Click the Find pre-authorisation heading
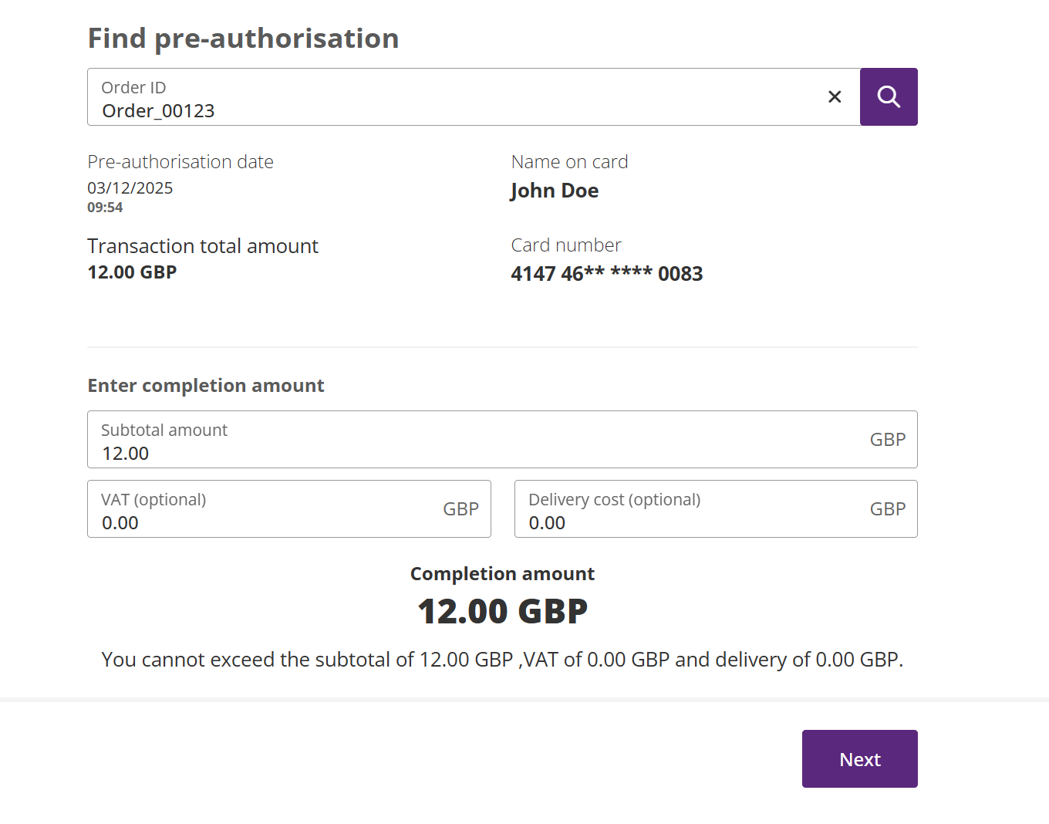Screen dimensions: 1049x824 [243, 39]
